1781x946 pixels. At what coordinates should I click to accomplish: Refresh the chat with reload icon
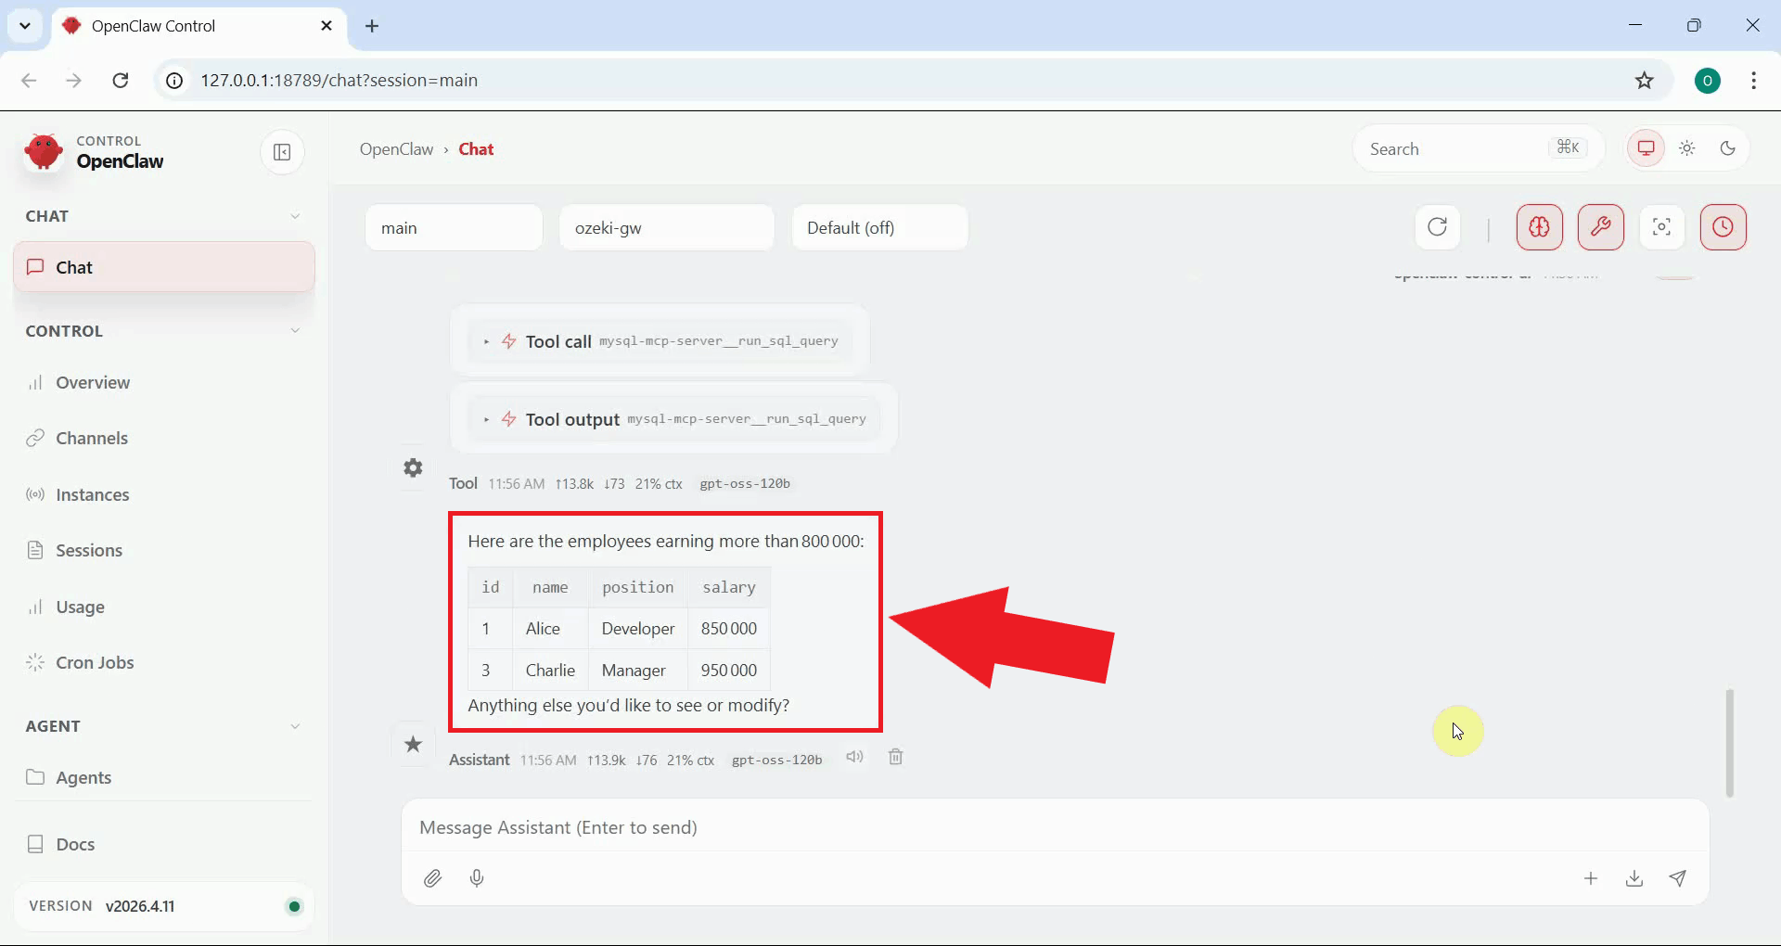coord(1437,227)
